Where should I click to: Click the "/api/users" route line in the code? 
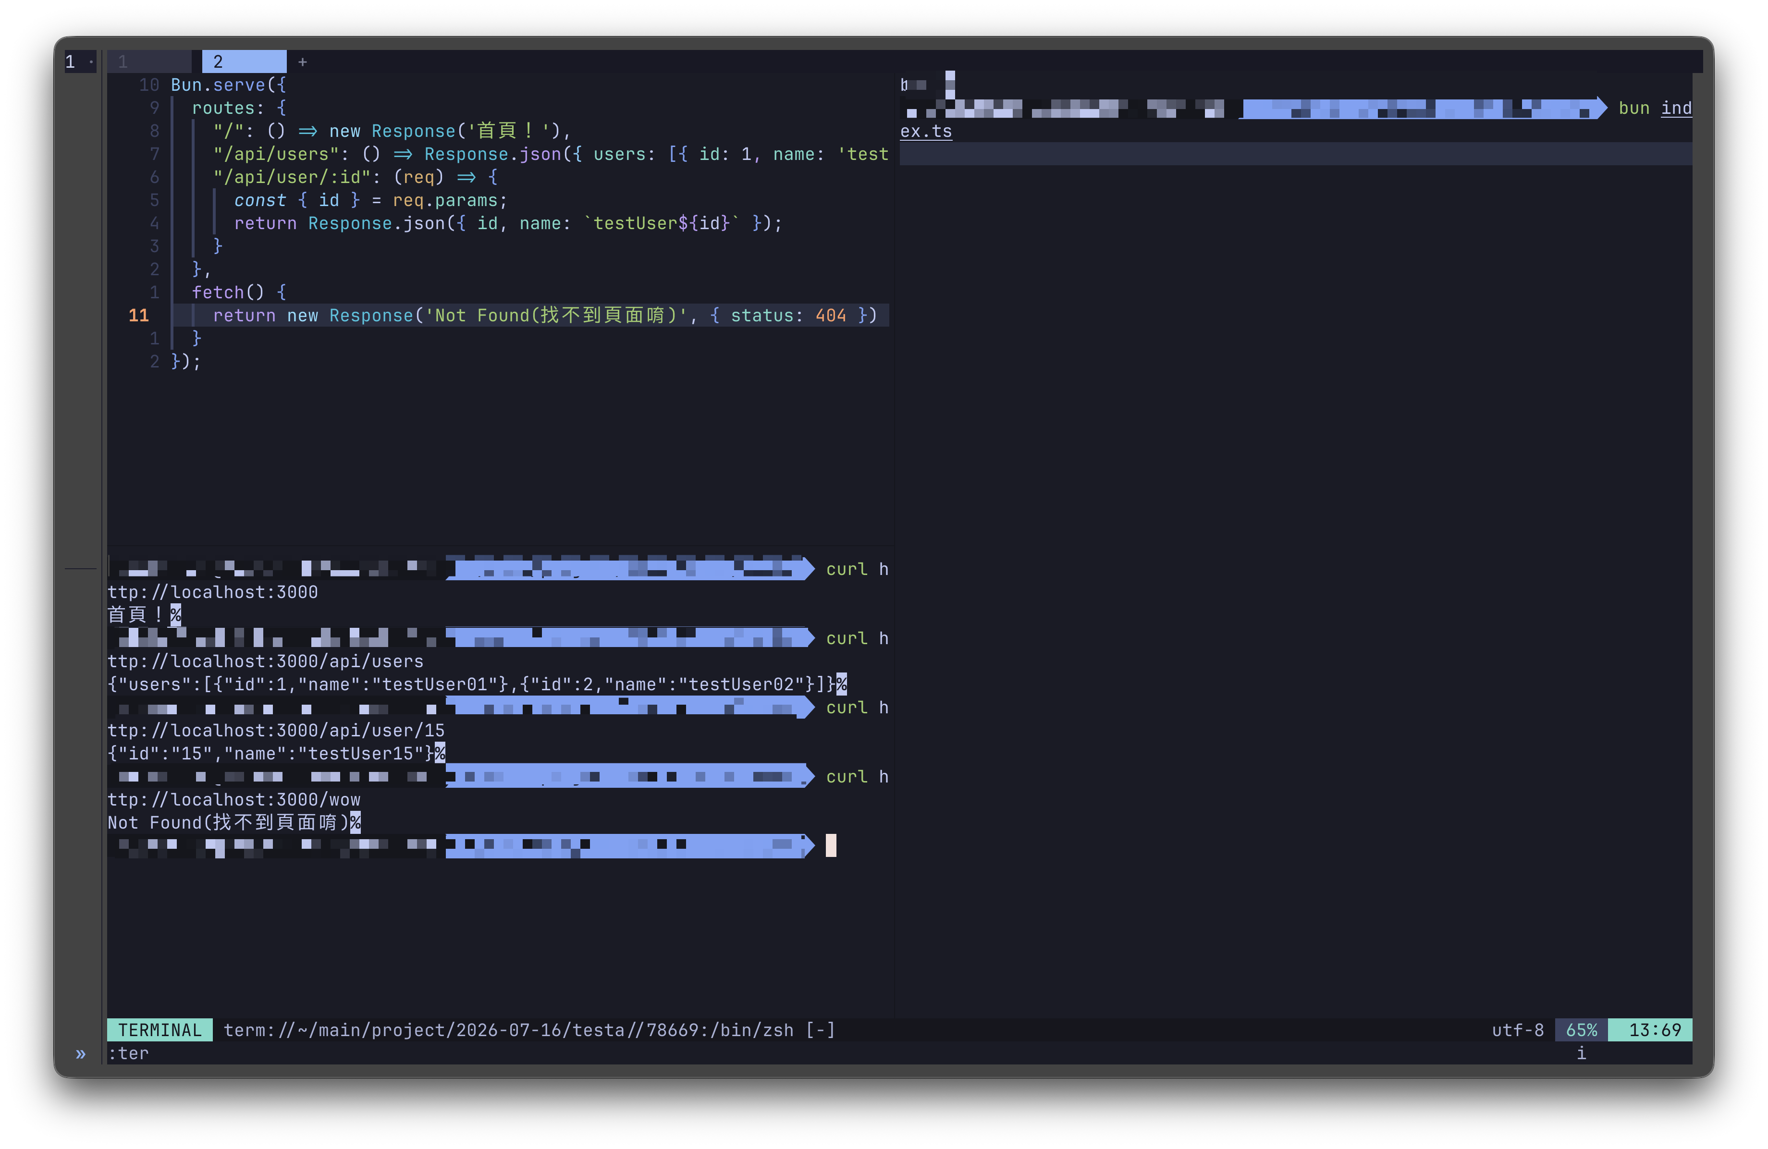click(x=551, y=154)
